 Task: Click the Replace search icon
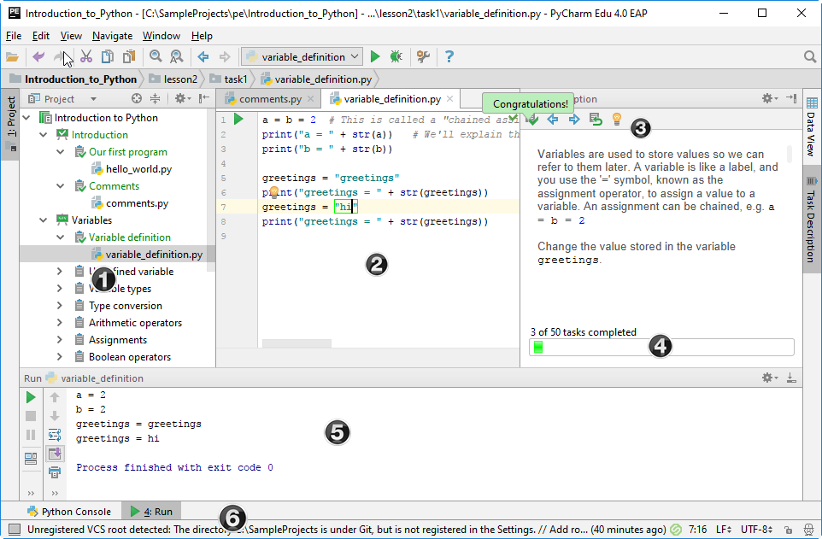(177, 56)
